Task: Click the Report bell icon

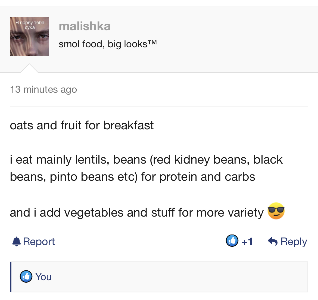Action: (16, 241)
